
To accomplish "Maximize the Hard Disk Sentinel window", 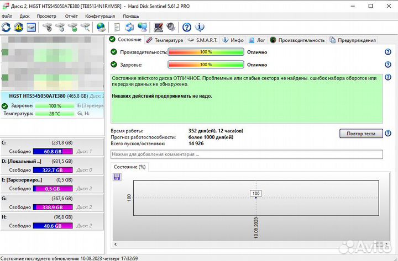I will click(370, 6).
